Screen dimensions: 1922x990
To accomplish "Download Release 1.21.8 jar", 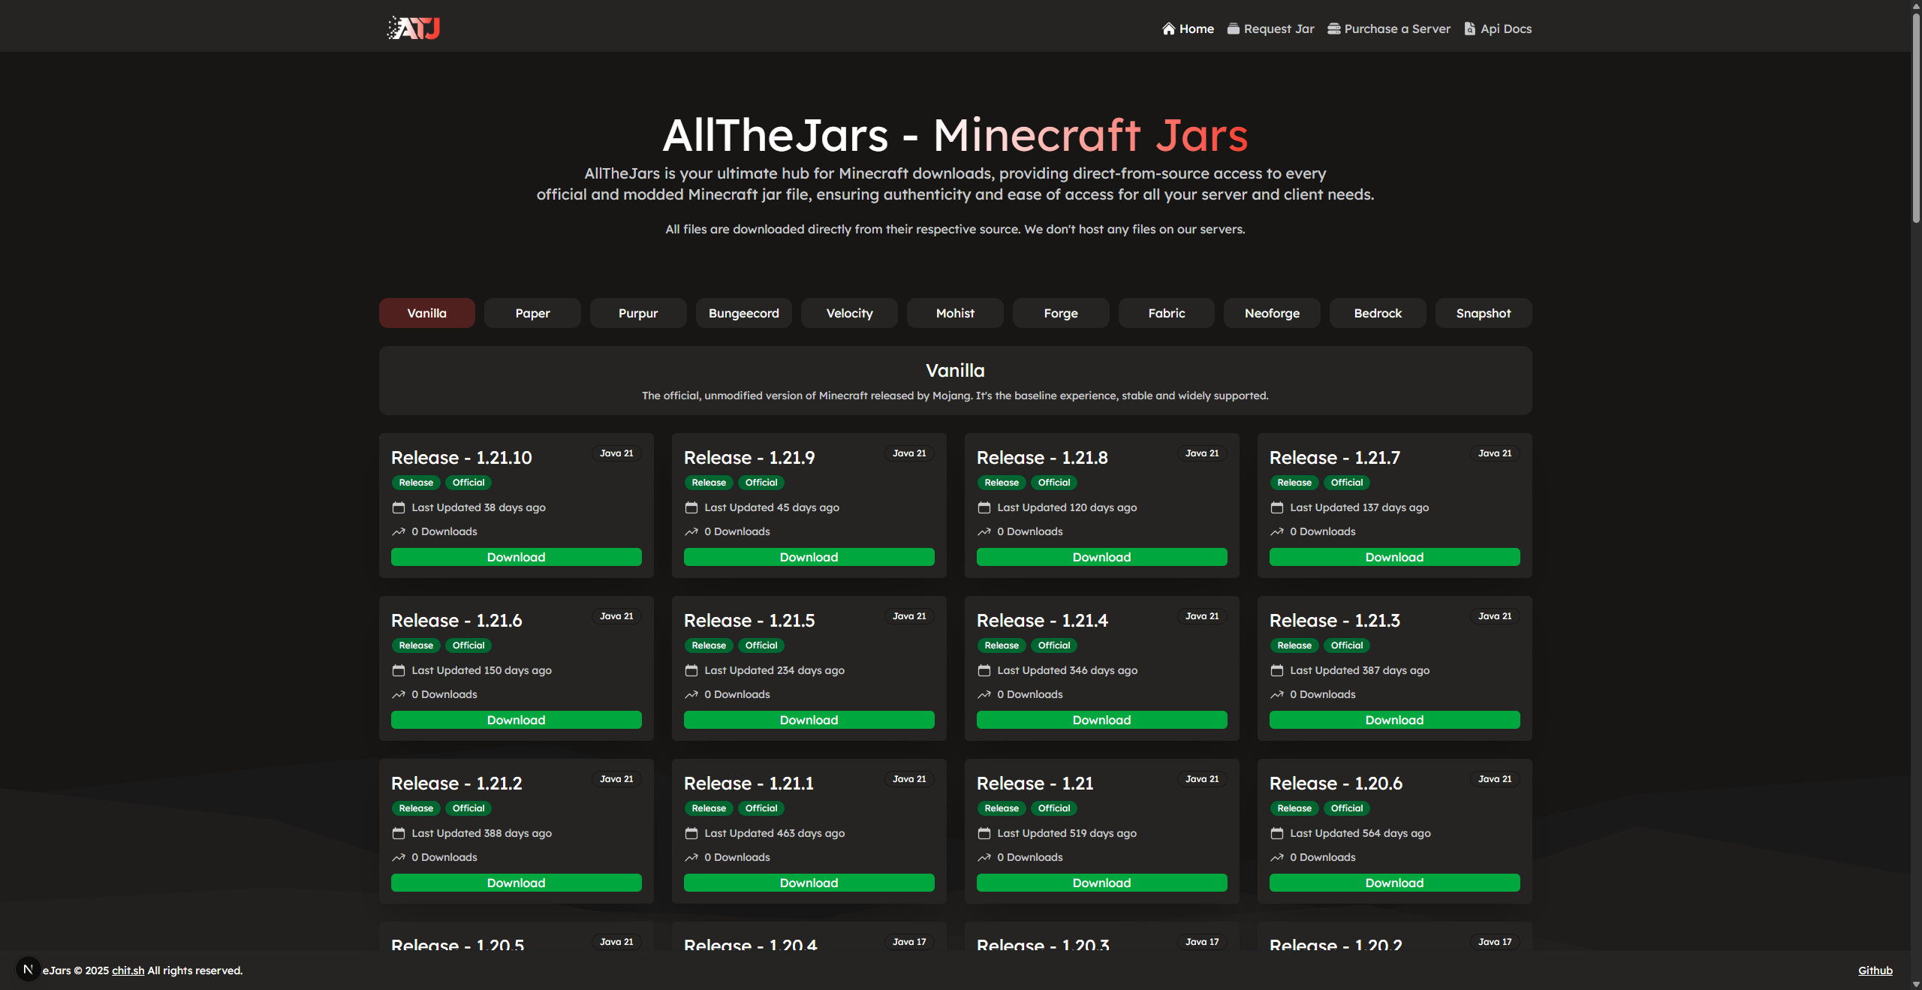I will (x=1101, y=557).
